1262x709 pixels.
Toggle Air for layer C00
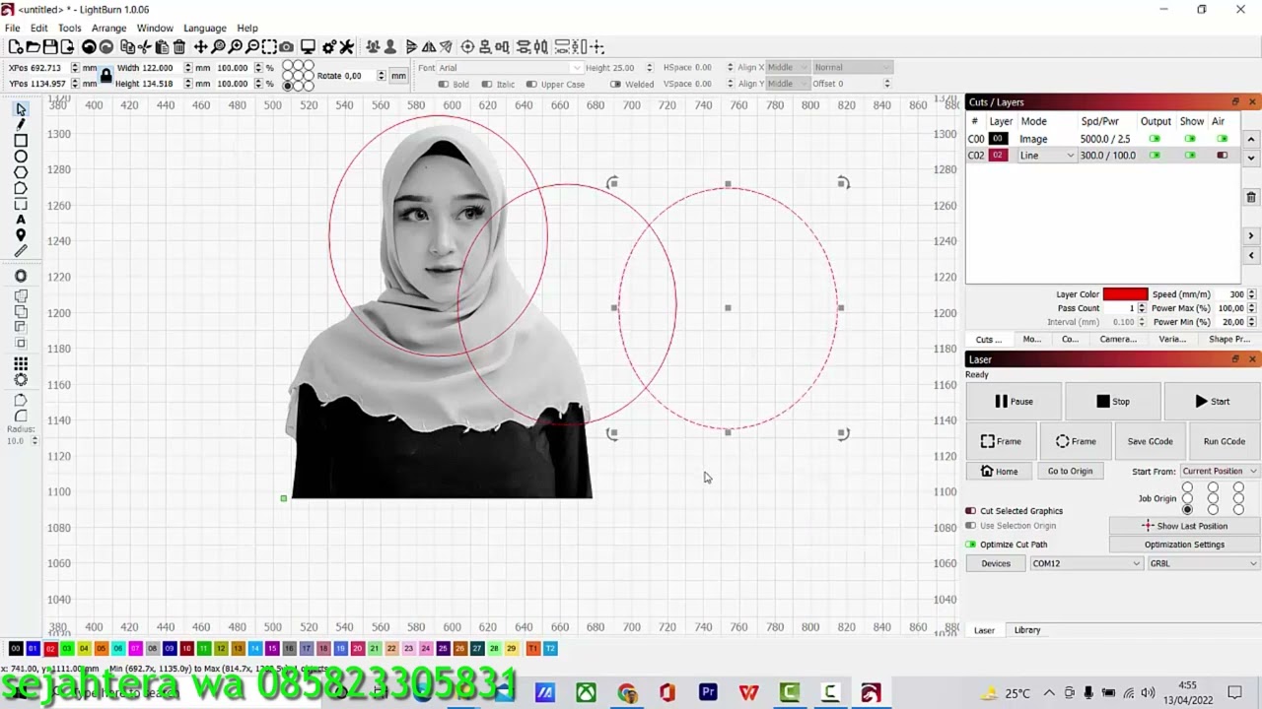[1223, 139]
